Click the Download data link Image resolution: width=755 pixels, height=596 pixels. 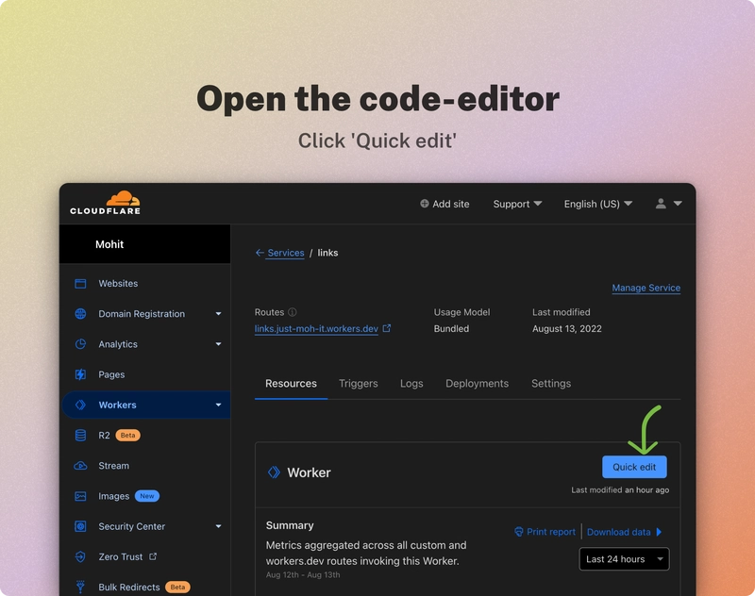(619, 532)
